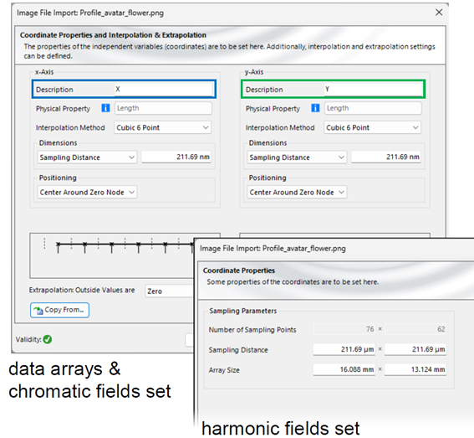Click the Array Size 13.124 mm field
This screenshot has height=438, width=474.
(x=415, y=369)
